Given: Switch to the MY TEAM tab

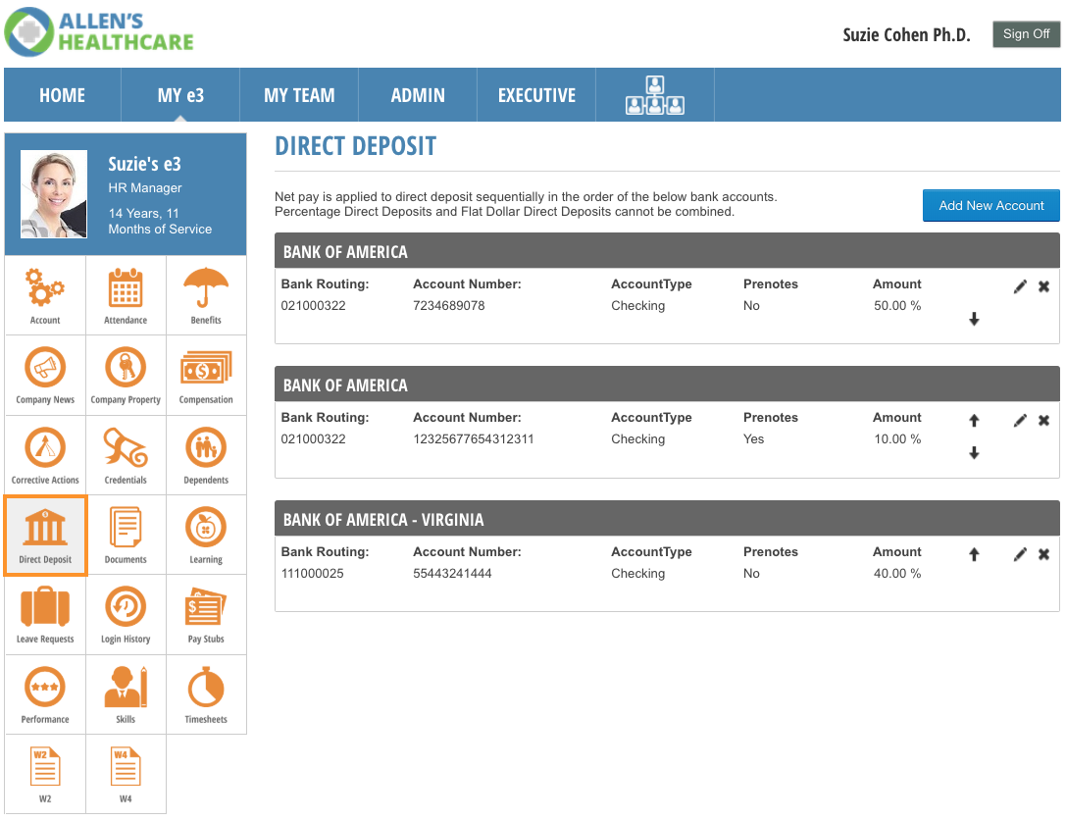Looking at the screenshot, I should (x=299, y=95).
